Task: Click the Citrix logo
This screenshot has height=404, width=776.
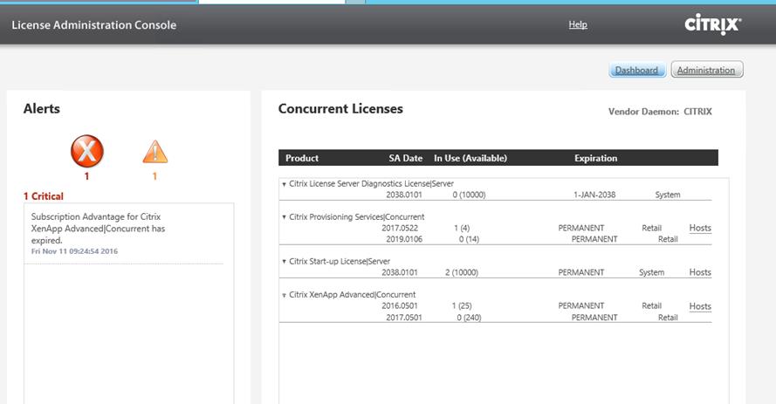Action: pyautogui.click(x=712, y=24)
